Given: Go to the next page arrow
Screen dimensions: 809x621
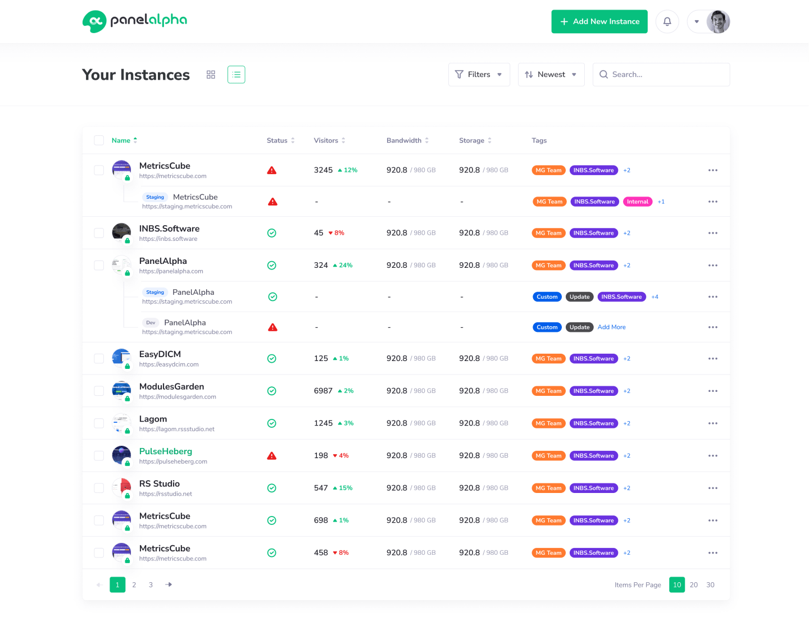Looking at the screenshot, I should pyautogui.click(x=169, y=585).
